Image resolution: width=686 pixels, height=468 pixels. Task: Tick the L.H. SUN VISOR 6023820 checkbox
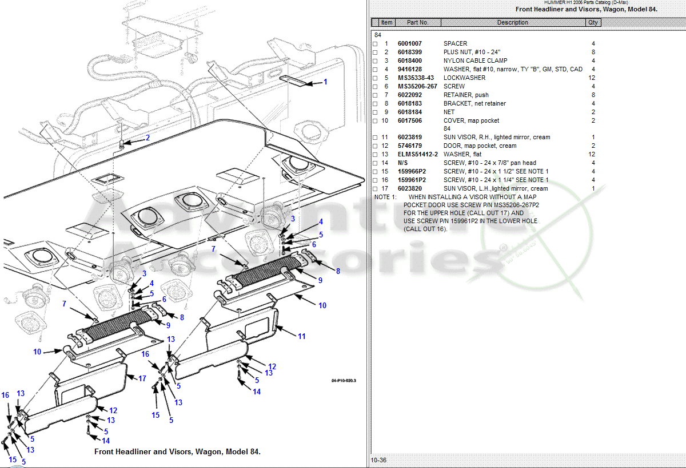pyautogui.click(x=375, y=189)
